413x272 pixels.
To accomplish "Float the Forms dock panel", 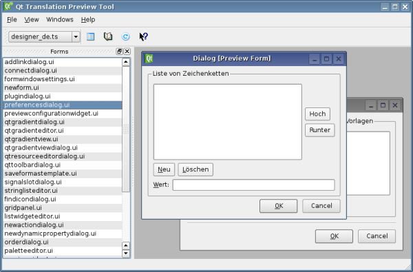I will tap(119, 52).
